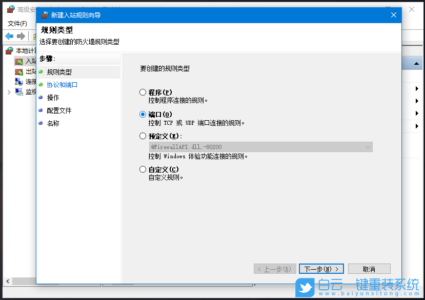Select the 程序 rule type radio button

(142, 92)
